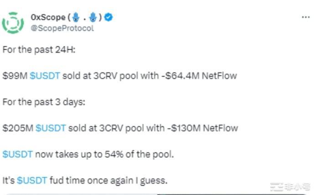Click the $USDT cashtag after $99M

pyautogui.click(x=45, y=76)
